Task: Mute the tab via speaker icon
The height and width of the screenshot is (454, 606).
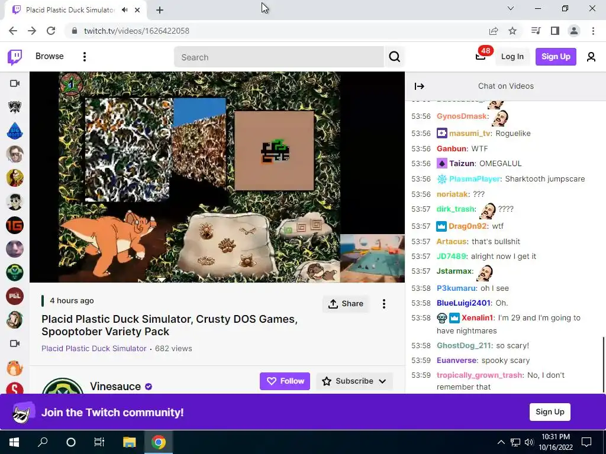Action: pos(124,10)
